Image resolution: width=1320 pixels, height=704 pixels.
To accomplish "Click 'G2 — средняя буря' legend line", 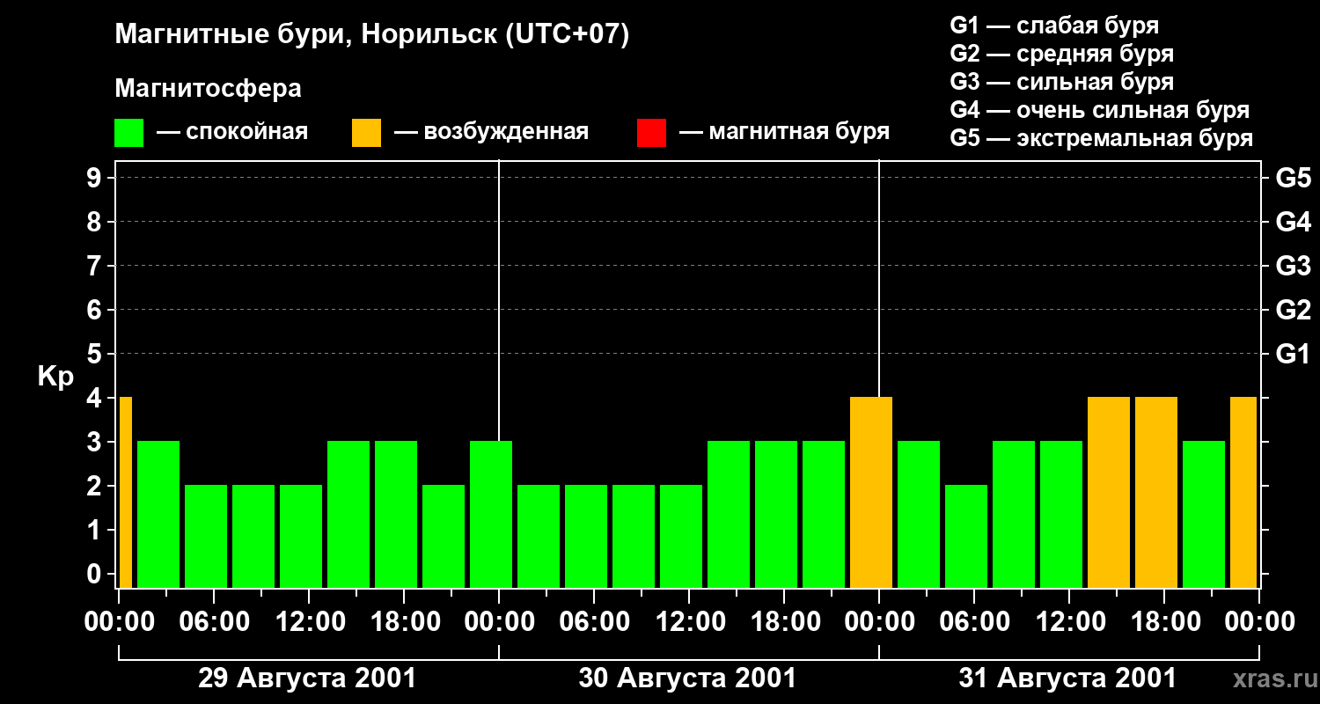I will click(x=1061, y=54).
